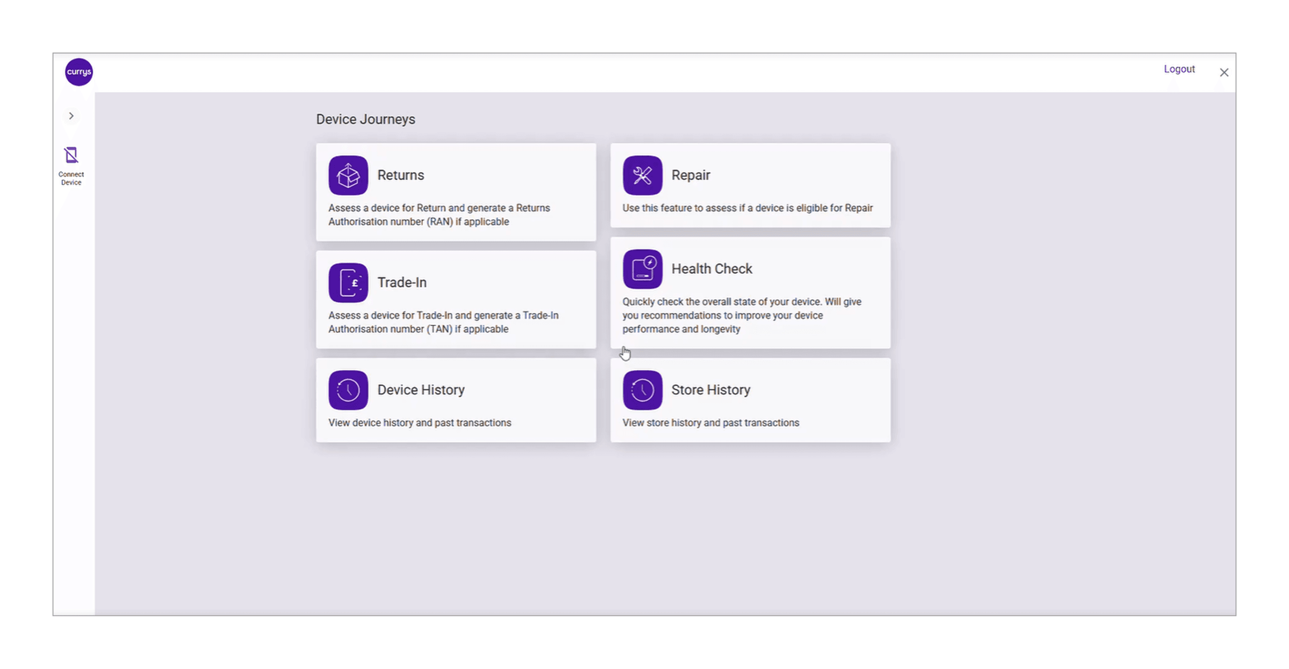1289x669 pixels.
Task: Click the Device Journeys heading
Action: point(365,119)
